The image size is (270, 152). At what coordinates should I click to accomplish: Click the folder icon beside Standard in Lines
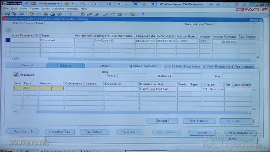coord(16,74)
